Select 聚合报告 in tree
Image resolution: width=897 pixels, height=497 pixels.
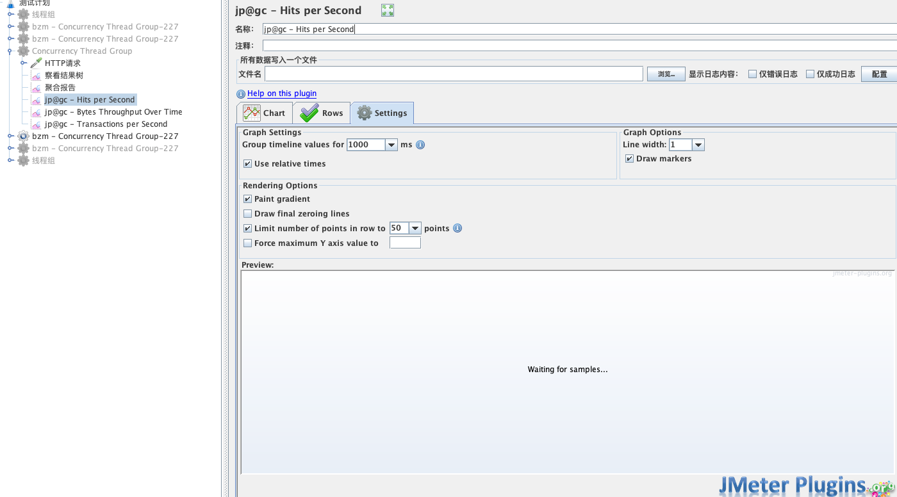tap(60, 88)
